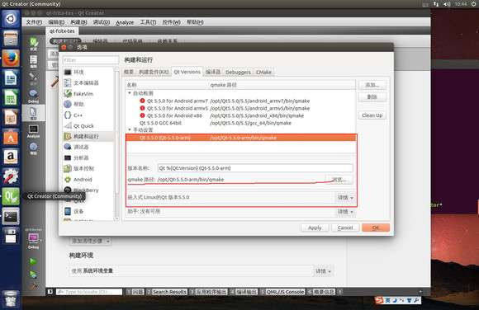Viewport: 479px width, 310px height.
Task: Open the Search Results output pane
Action: pos(167,292)
